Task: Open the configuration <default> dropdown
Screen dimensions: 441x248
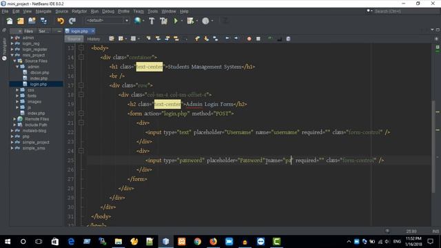Action: [107, 21]
